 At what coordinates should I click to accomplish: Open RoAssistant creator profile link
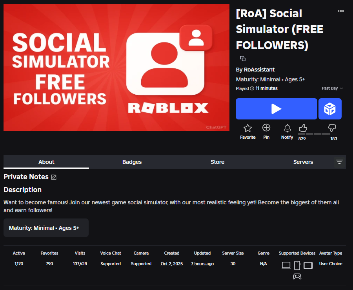259,70
